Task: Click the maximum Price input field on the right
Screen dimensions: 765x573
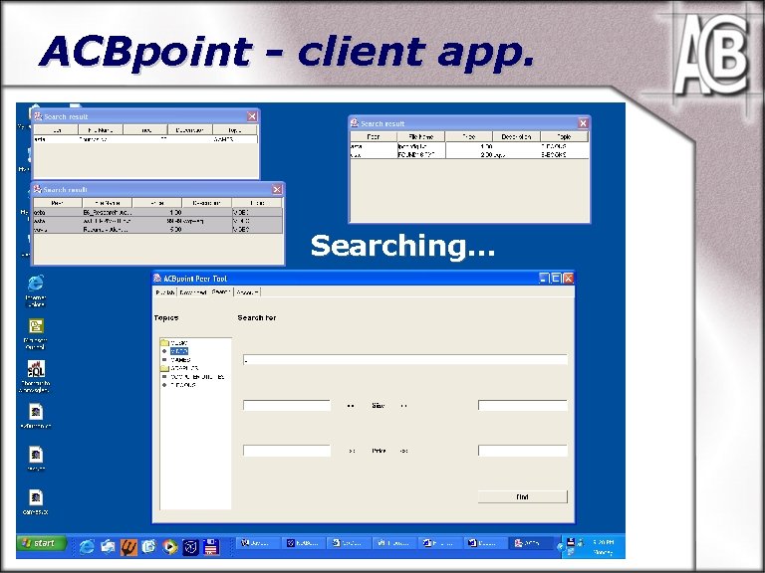Action: pos(523,451)
